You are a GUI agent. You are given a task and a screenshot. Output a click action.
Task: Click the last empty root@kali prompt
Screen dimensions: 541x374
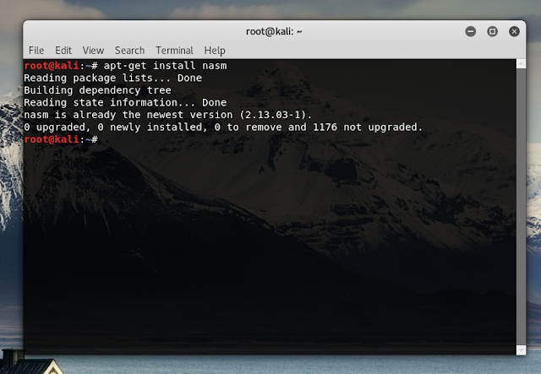pos(61,139)
